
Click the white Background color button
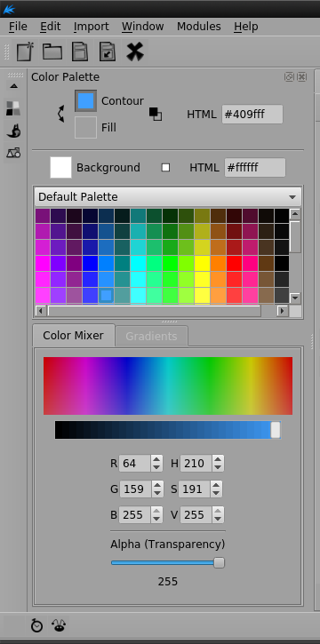[60, 167]
